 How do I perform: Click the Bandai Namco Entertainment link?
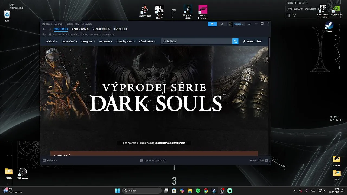tap(170, 143)
